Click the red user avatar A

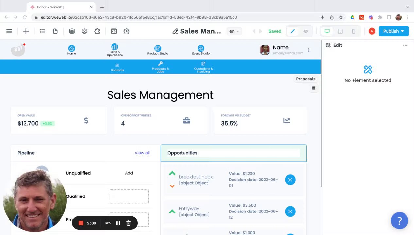click(372, 31)
